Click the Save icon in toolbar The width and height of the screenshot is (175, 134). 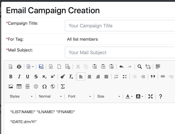[41, 67]
